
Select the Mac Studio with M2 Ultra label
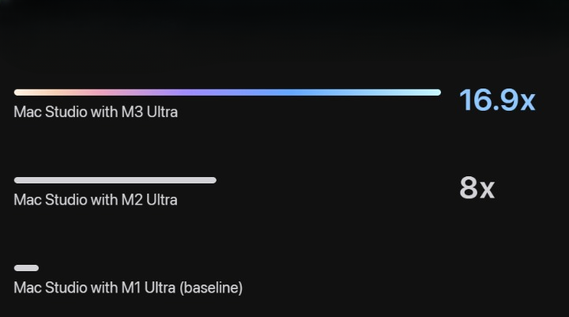(x=96, y=200)
